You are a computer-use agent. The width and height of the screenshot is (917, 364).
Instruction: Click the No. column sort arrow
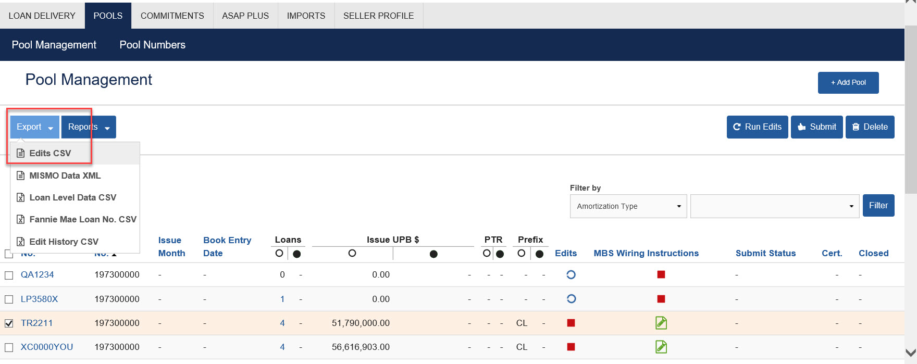114,254
